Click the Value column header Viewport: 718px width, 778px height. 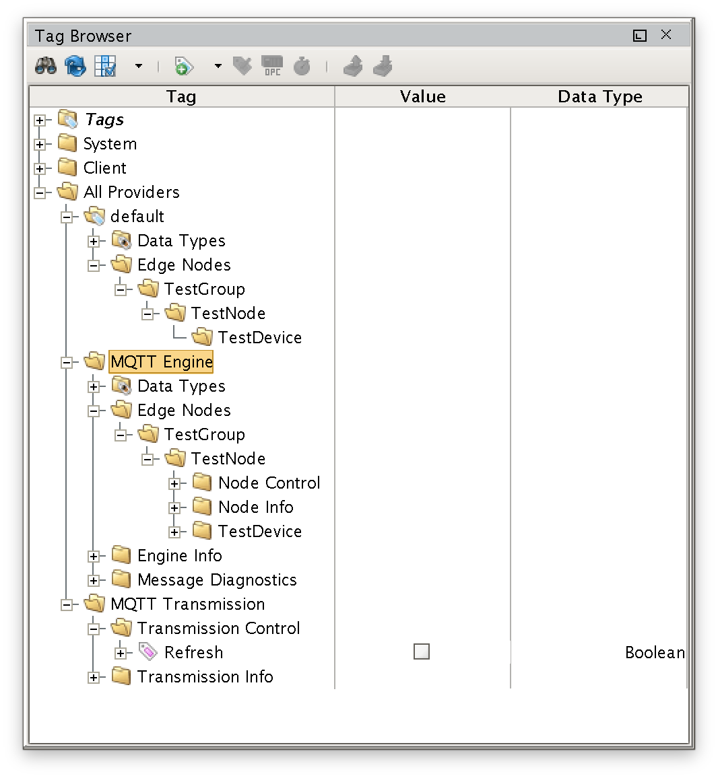click(x=422, y=96)
